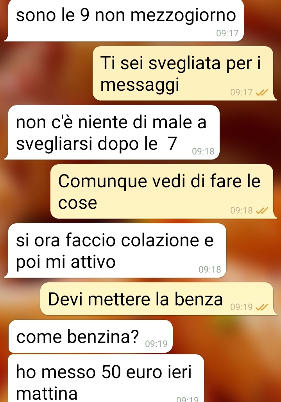Tap the chat wallpaper background left of the 'benza' bubble
The width and height of the screenshot is (281, 402).
(20, 299)
